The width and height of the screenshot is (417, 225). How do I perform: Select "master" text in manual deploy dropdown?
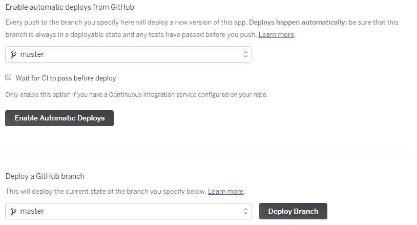coord(32,211)
